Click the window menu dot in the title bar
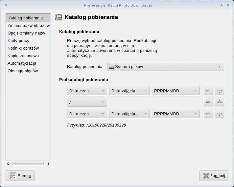Screen dimensions: 234x187 point(6,5)
